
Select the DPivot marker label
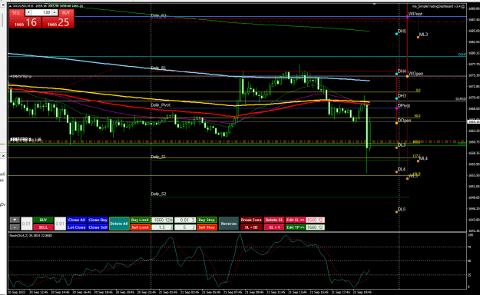click(x=404, y=106)
